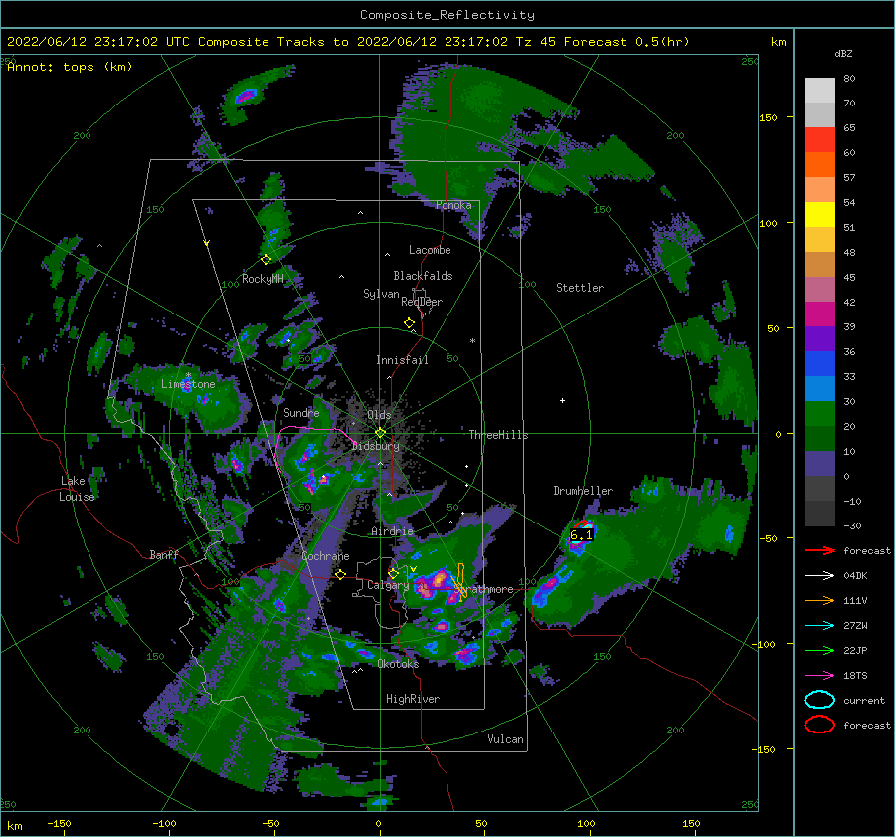Click the HighRiver city label
Screen dimensions: 895x837
coord(412,699)
